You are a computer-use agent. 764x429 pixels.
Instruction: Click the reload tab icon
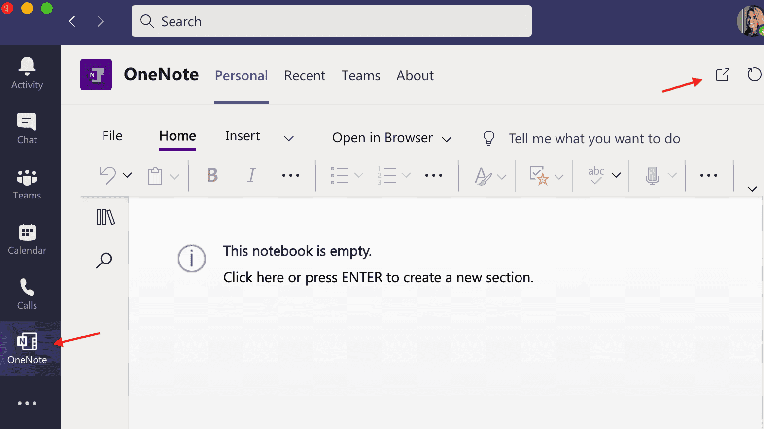(754, 75)
